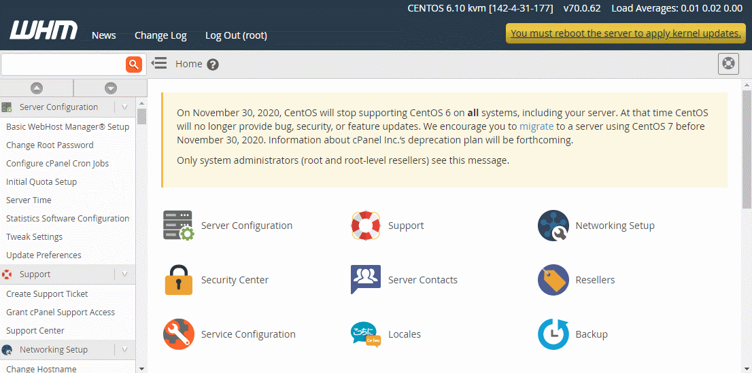Open the Resellers tag icon
Image resolution: width=752 pixels, height=373 pixels.
(553, 279)
